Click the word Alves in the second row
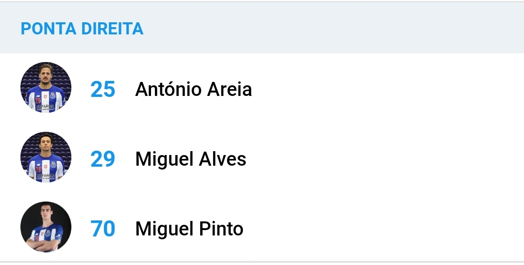Image resolution: width=524 pixels, height=265 pixels. coord(222,159)
